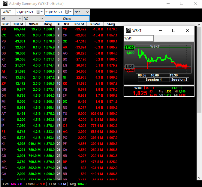Viewport: 202px width, 187px height.
Task: Expand the RG board dropdown
Action: tap(42, 19)
